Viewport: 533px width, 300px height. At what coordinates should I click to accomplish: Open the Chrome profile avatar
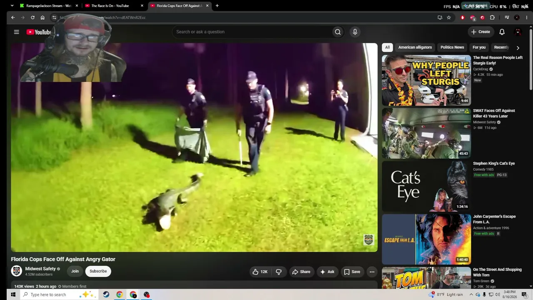[x=517, y=17]
